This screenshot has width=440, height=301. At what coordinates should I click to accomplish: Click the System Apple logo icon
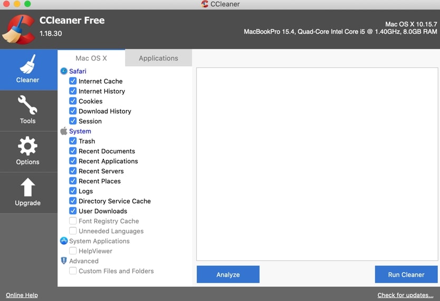point(64,131)
